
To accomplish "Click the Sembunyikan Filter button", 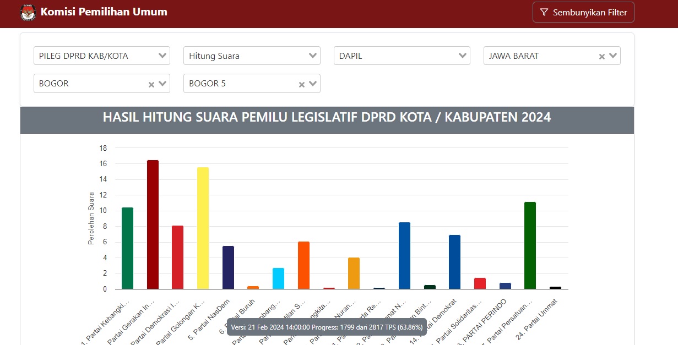I will click(x=583, y=12).
